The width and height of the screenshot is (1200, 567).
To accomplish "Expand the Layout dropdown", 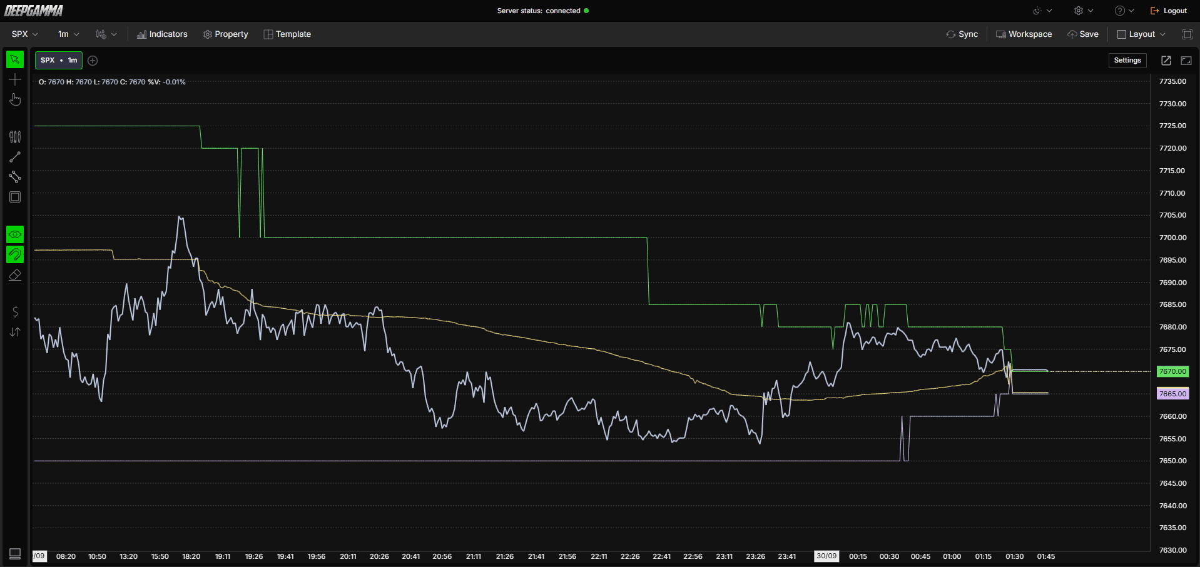I will [x=1141, y=34].
